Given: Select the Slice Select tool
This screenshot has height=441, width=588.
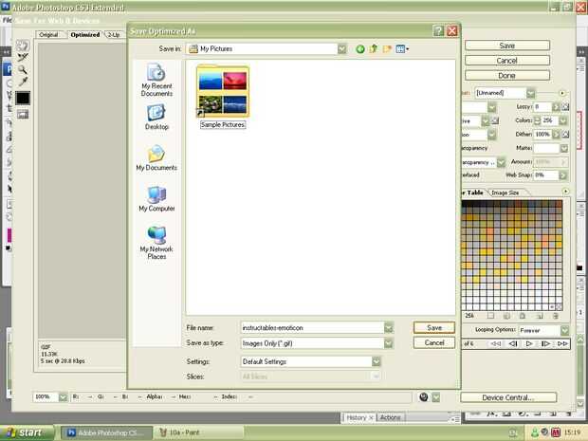Looking at the screenshot, I should click(23, 57).
